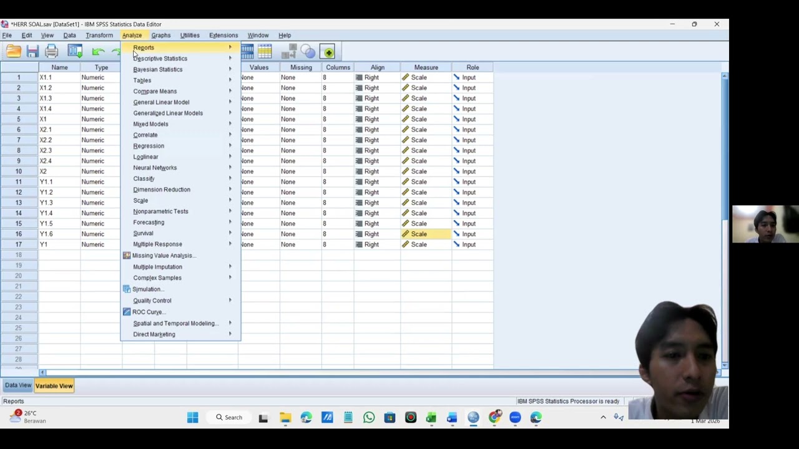Select row header number 5

pyautogui.click(x=19, y=119)
